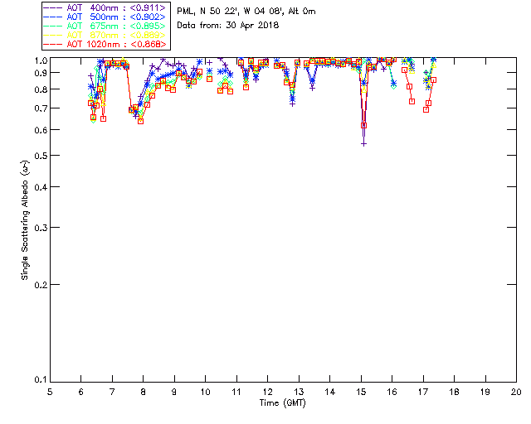Screen dimensions: 531x424
Task: Click the yellow dashed line sample in the legend
Action: tap(53, 35)
